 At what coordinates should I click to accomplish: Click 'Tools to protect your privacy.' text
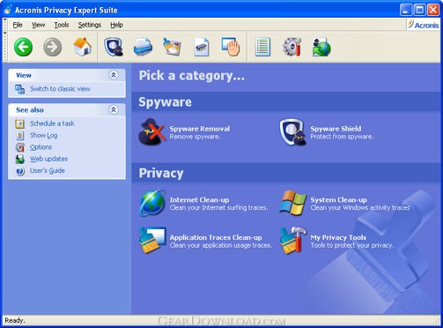coord(352,245)
